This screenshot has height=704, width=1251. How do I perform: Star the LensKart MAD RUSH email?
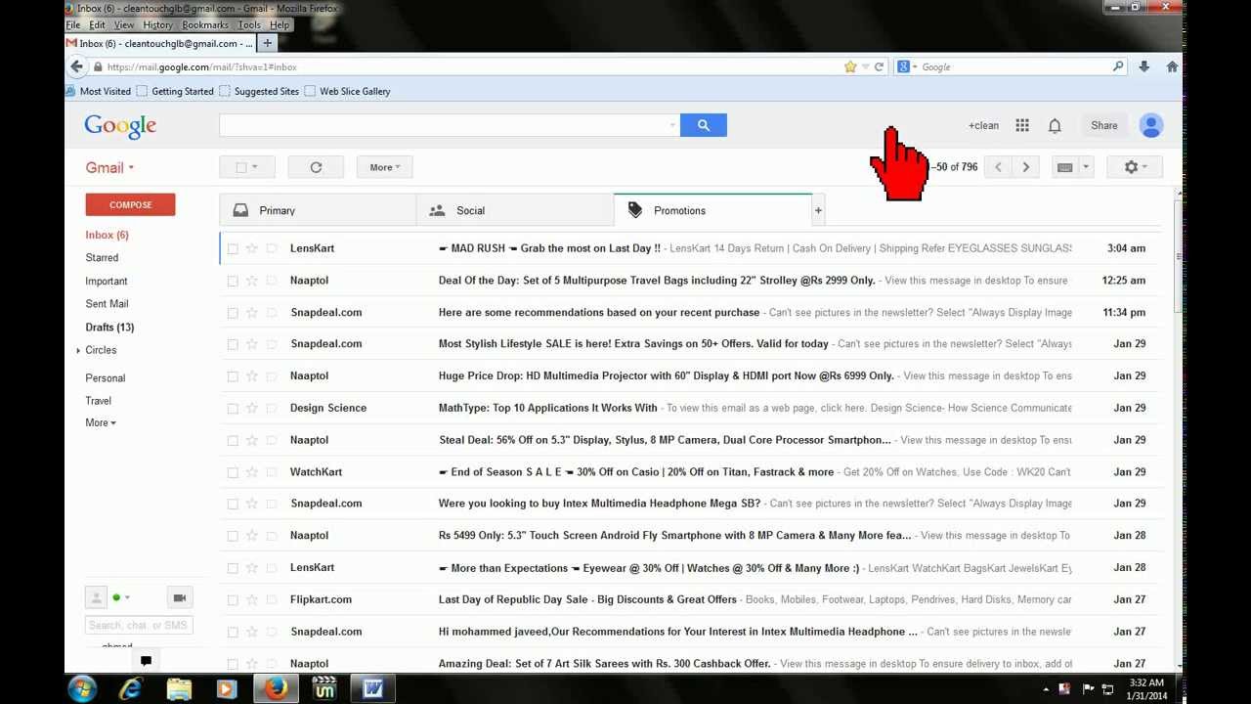coord(251,248)
